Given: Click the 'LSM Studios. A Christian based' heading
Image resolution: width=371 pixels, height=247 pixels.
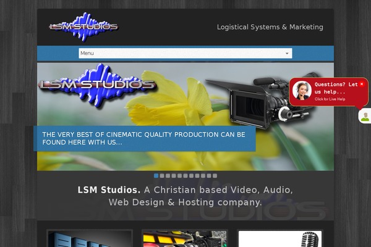Looking at the screenshot, I should pyautogui.click(x=185, y=196).
